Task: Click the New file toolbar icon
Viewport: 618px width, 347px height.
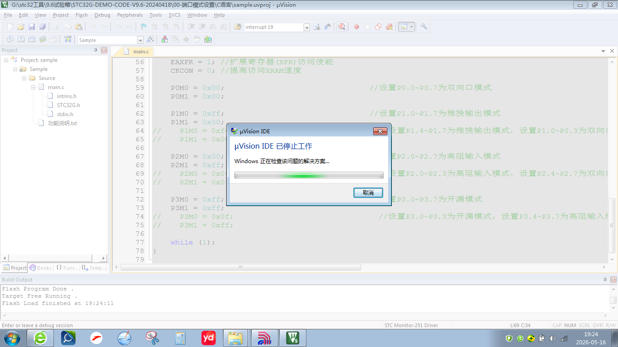Action: 10,27
